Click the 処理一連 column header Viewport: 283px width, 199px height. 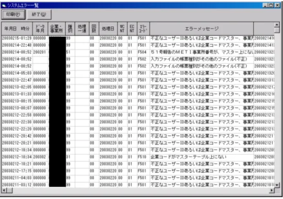pos(82,29)
